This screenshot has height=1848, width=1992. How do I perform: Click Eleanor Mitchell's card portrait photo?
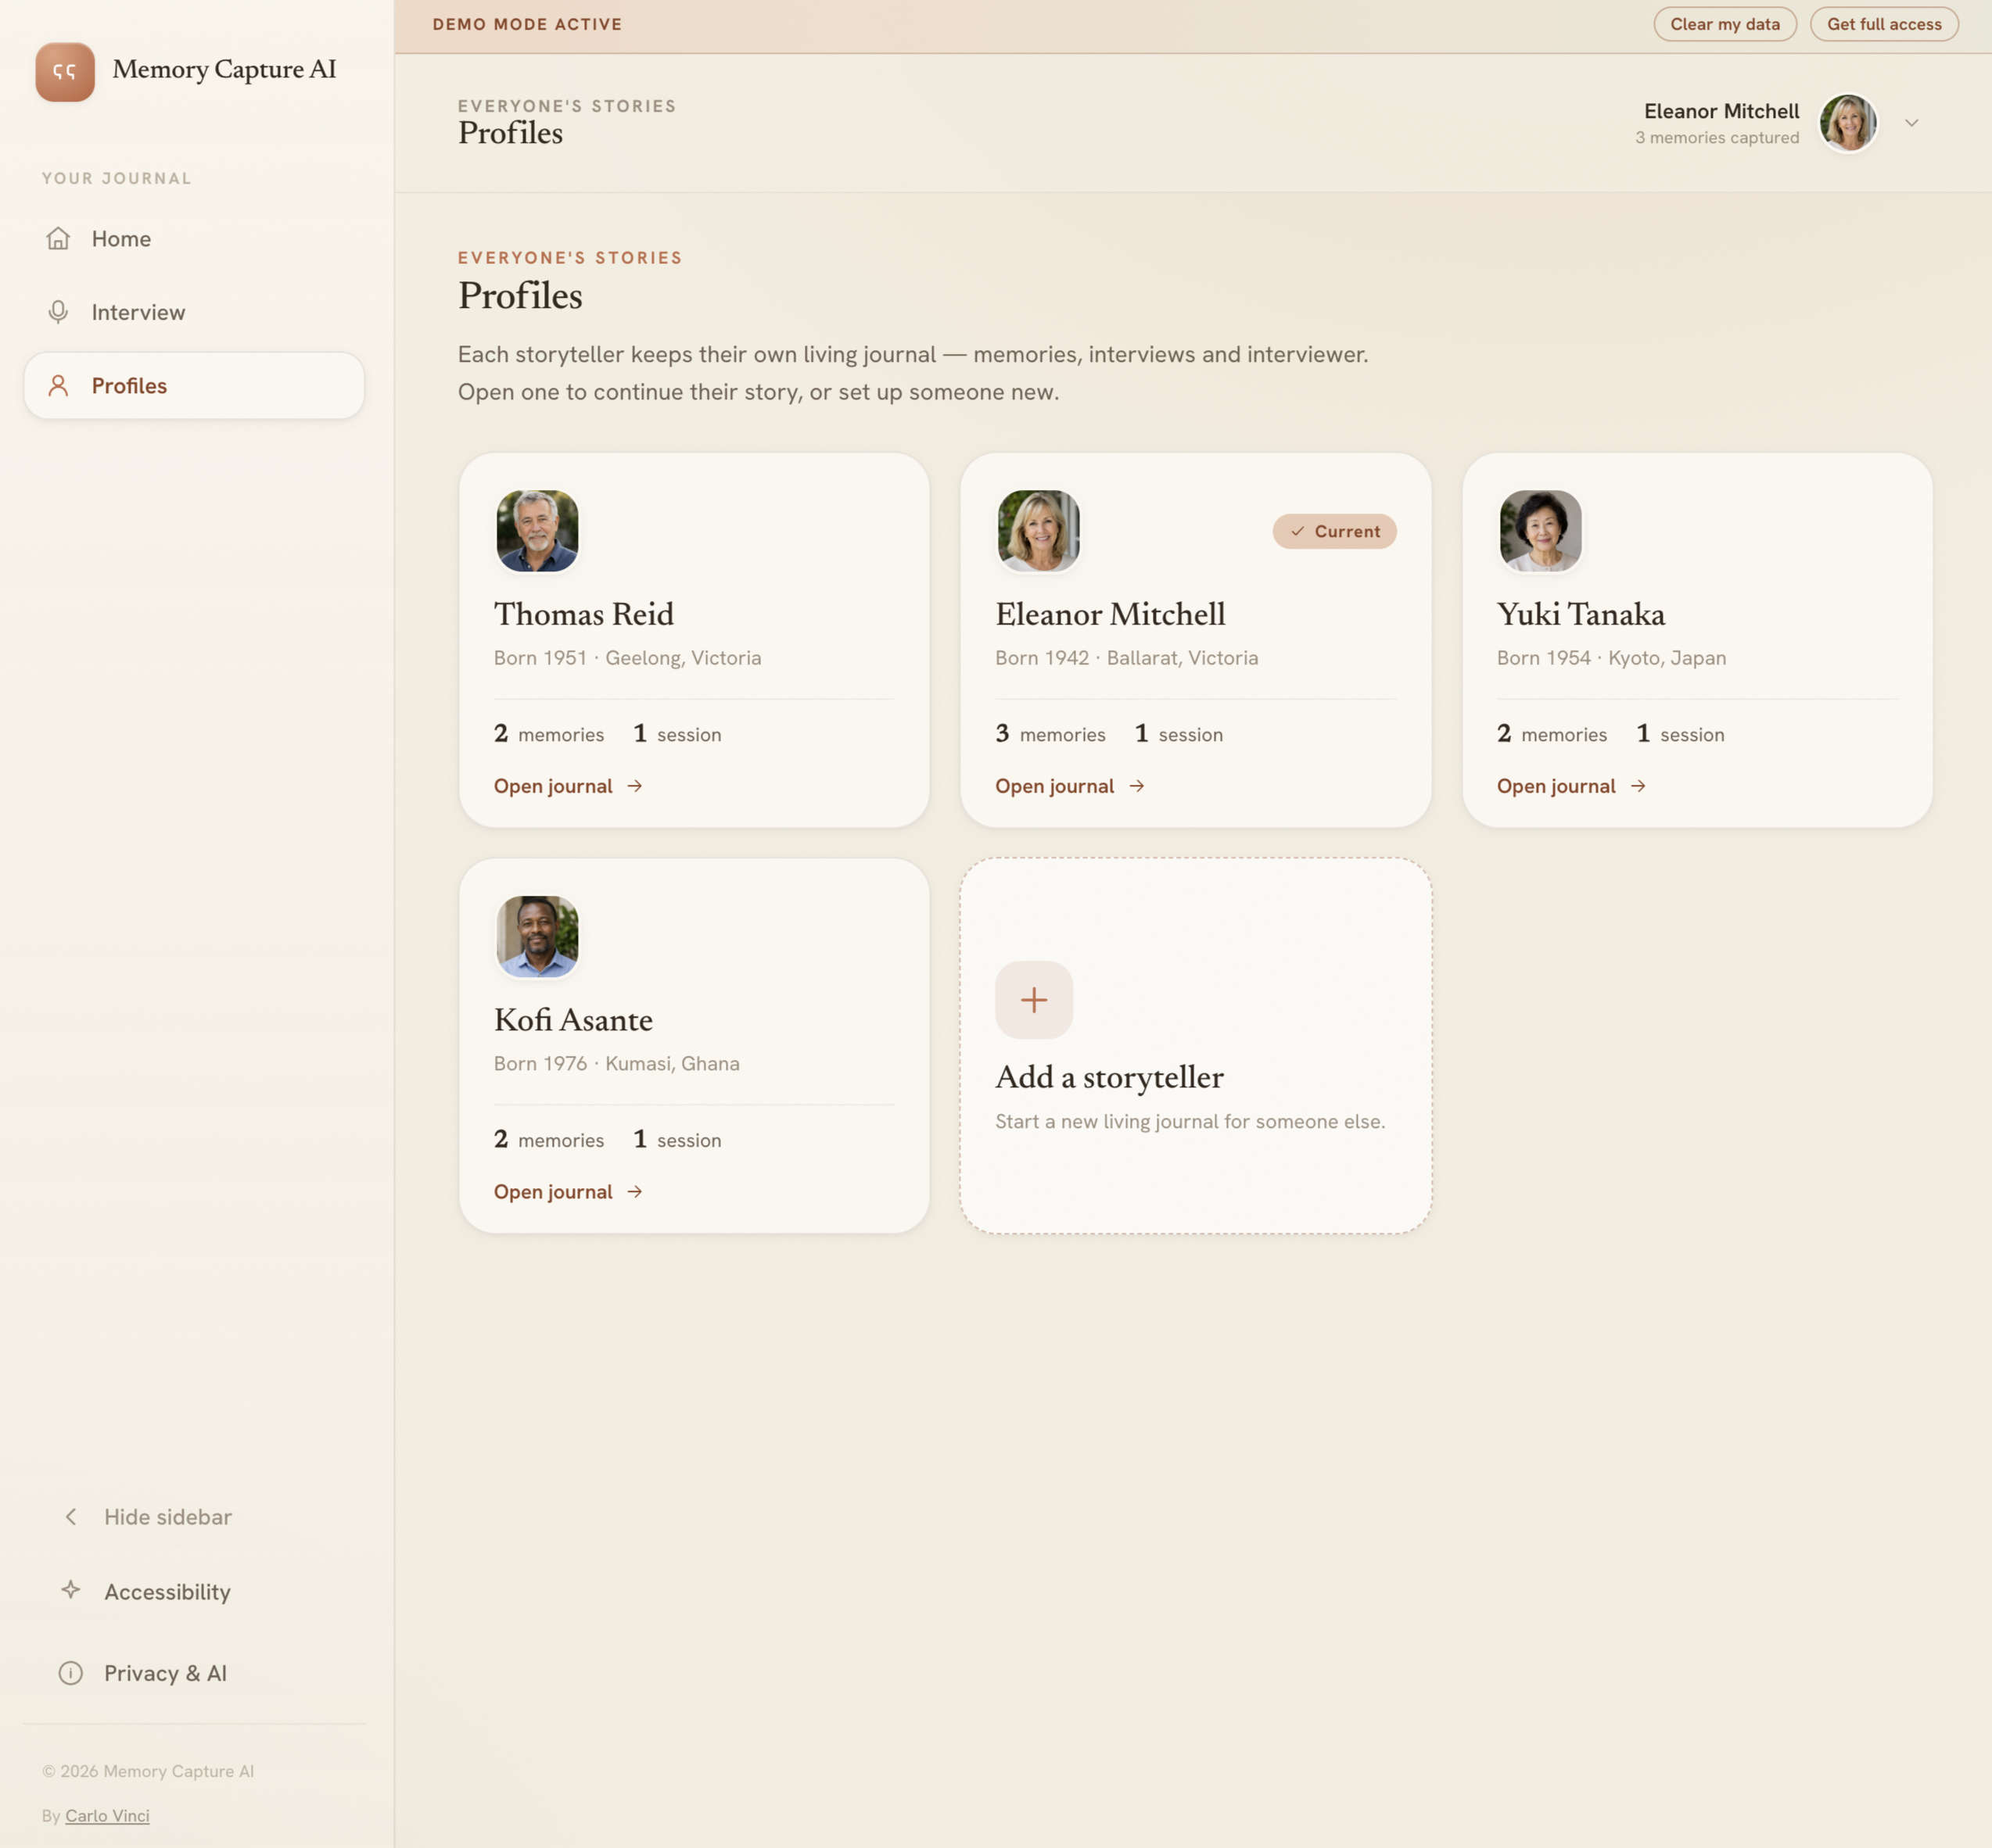(x=1039, y=531)
